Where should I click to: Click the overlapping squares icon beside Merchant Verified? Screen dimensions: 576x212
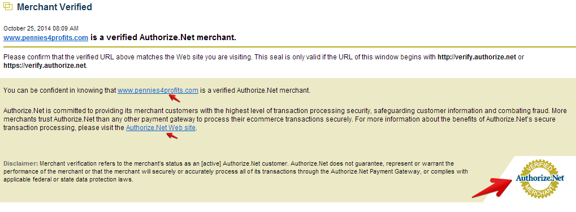pos(8,7)
